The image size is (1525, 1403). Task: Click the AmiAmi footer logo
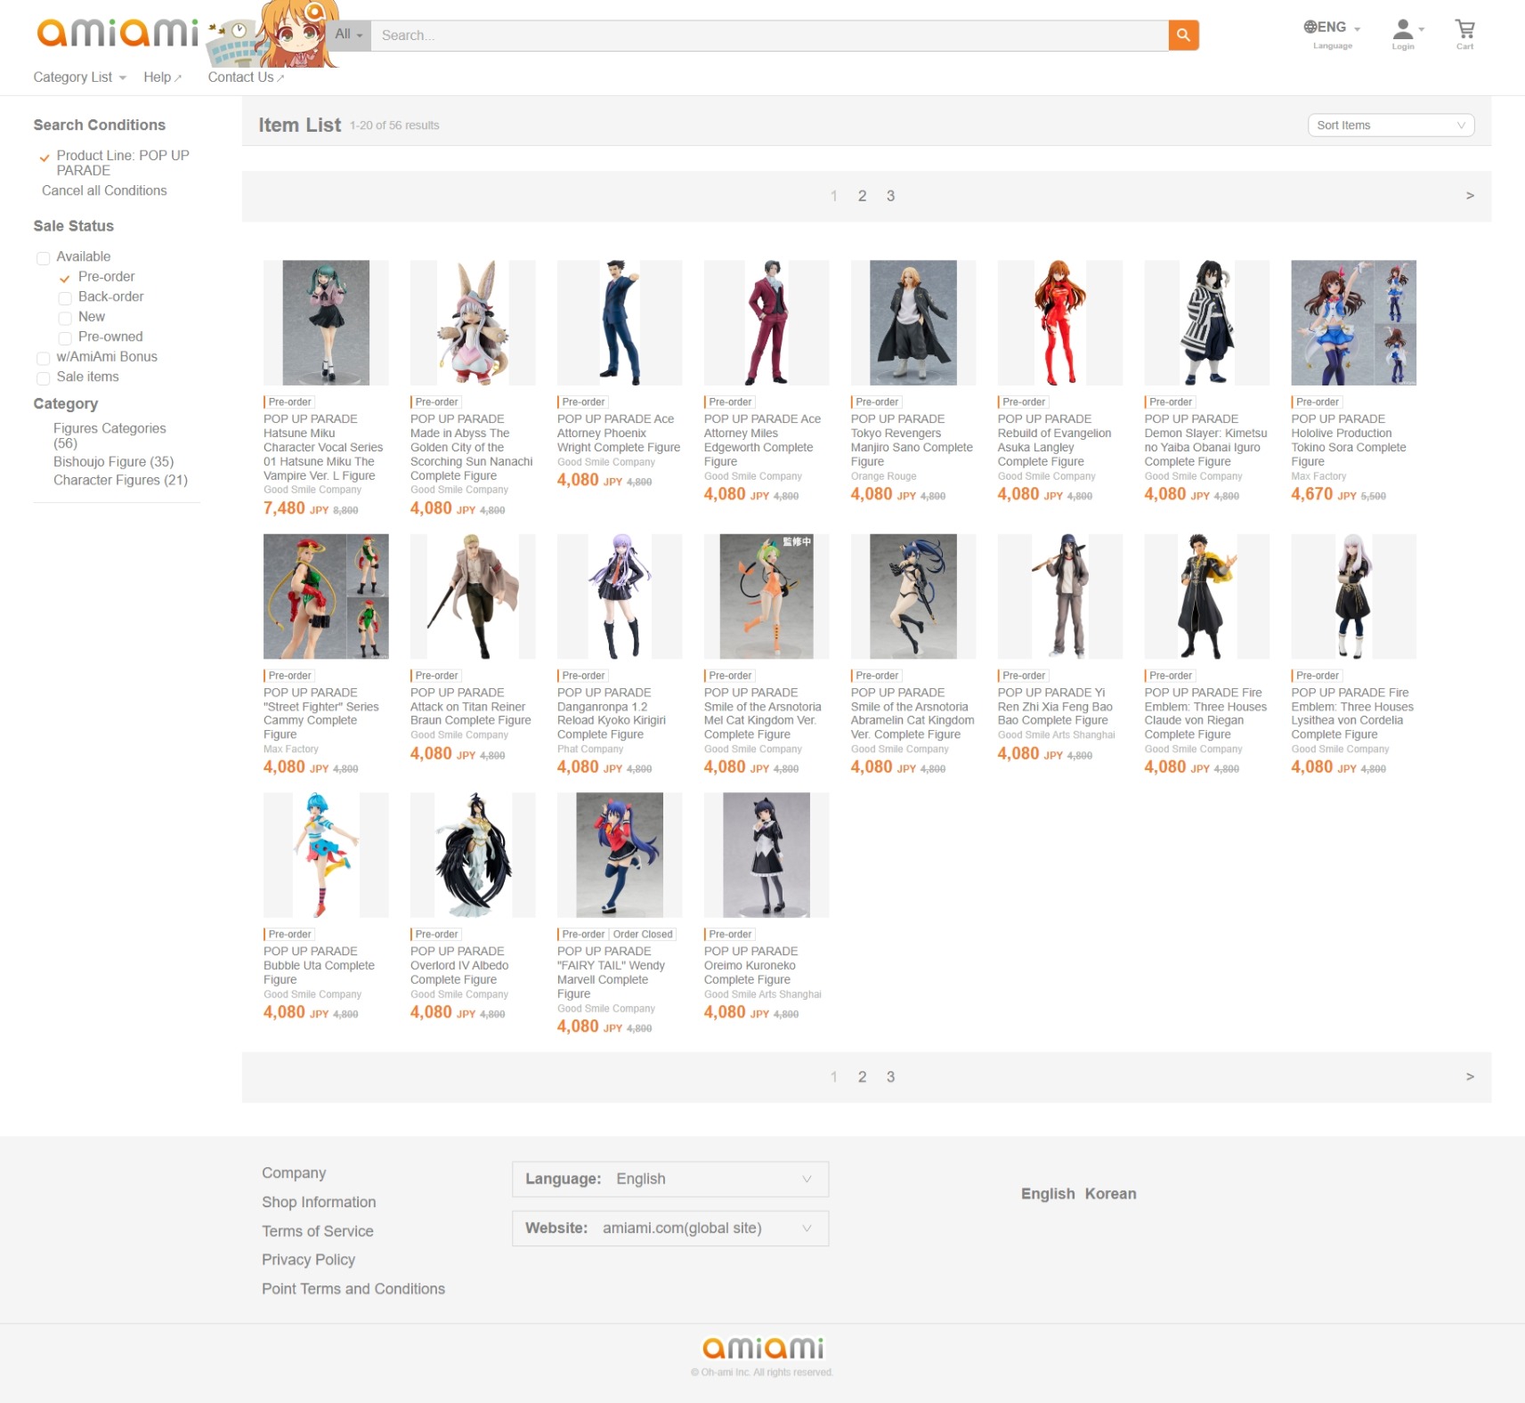point(763,1347)
